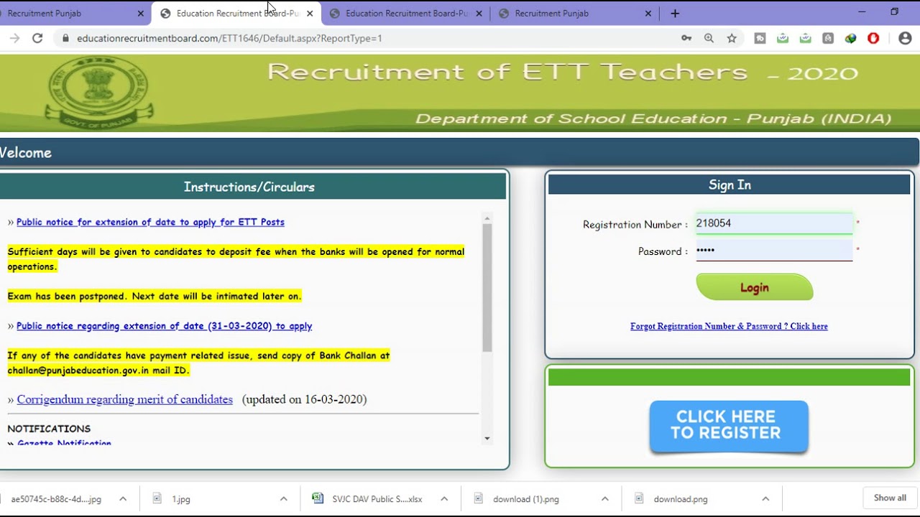Click the Excel file icon in downloads bar
The width and height of the screenshot is (920, 517).
click(318, 498)
